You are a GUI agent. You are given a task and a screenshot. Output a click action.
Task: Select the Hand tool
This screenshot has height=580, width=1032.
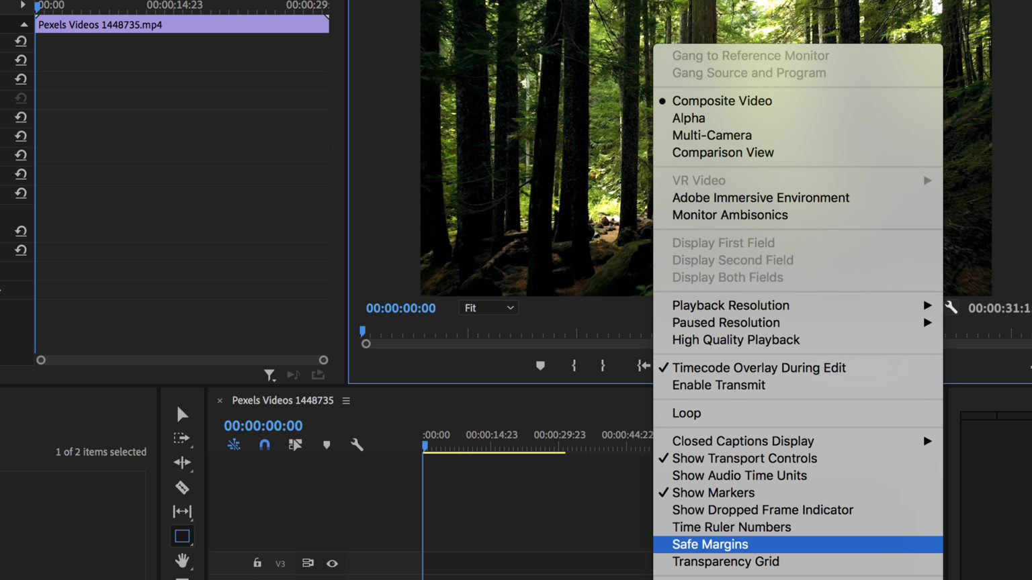click(181, 561)
